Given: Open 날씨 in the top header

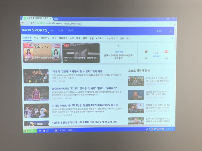Looking at the screenshot, I should 60,30.
